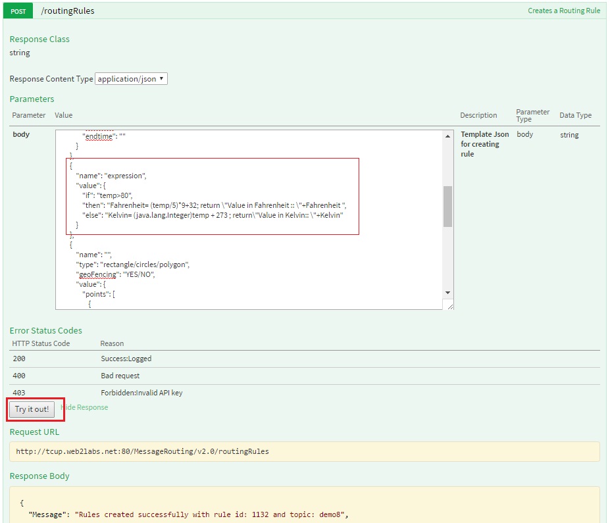Collapse the /routingRules endpoint path
The image size is (610, 523).
[68, 11]
